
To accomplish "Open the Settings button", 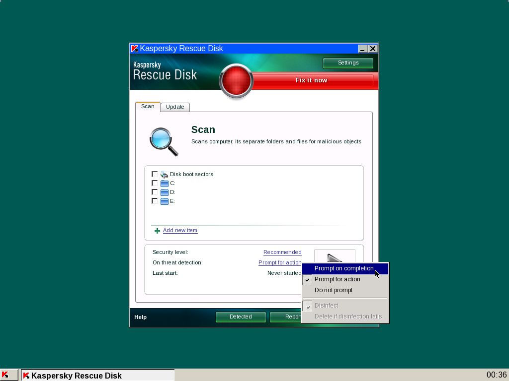I will click(348, 63).
